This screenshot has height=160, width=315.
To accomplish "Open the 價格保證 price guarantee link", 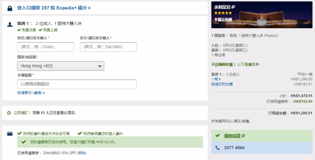I will coord(232,136).
